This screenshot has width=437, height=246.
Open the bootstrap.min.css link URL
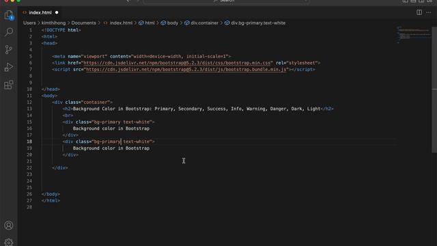tap(177, 63)
